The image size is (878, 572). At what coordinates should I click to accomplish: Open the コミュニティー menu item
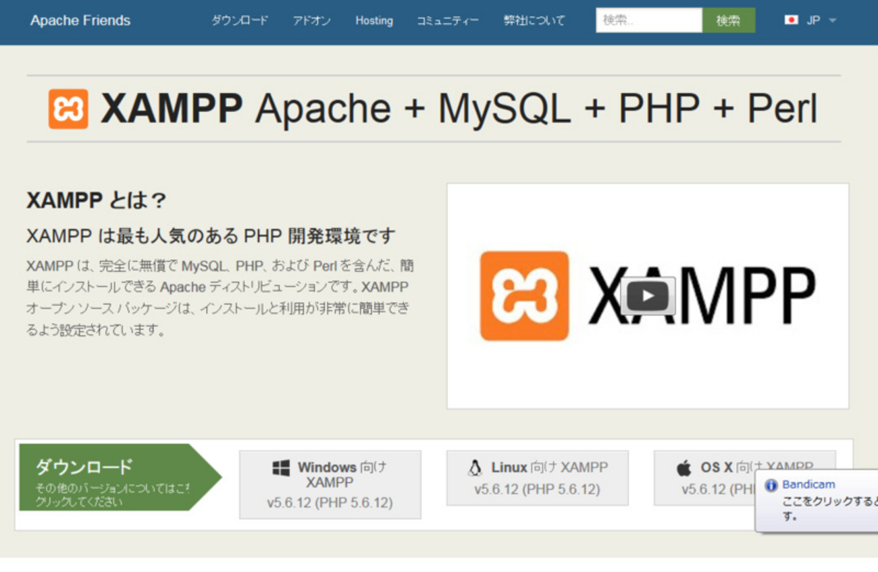[447, 20]
